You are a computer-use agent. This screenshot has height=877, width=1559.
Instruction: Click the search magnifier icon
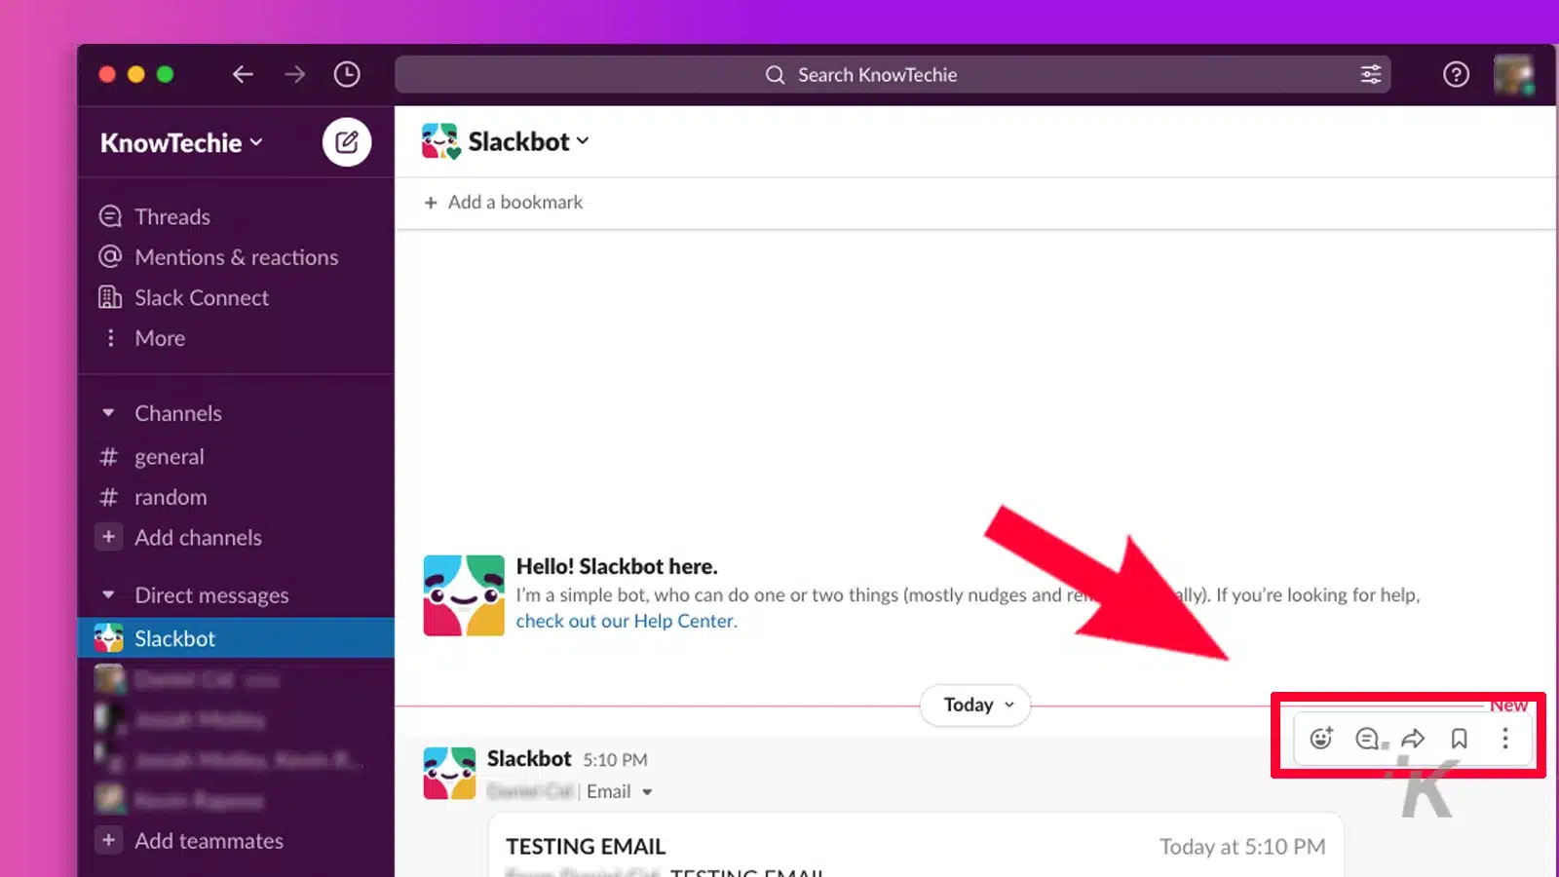point(775,75)
